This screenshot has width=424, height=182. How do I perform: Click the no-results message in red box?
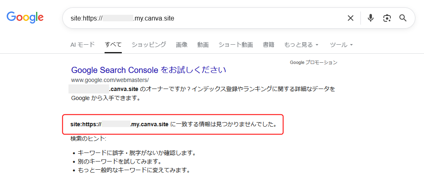click(172, 124)
